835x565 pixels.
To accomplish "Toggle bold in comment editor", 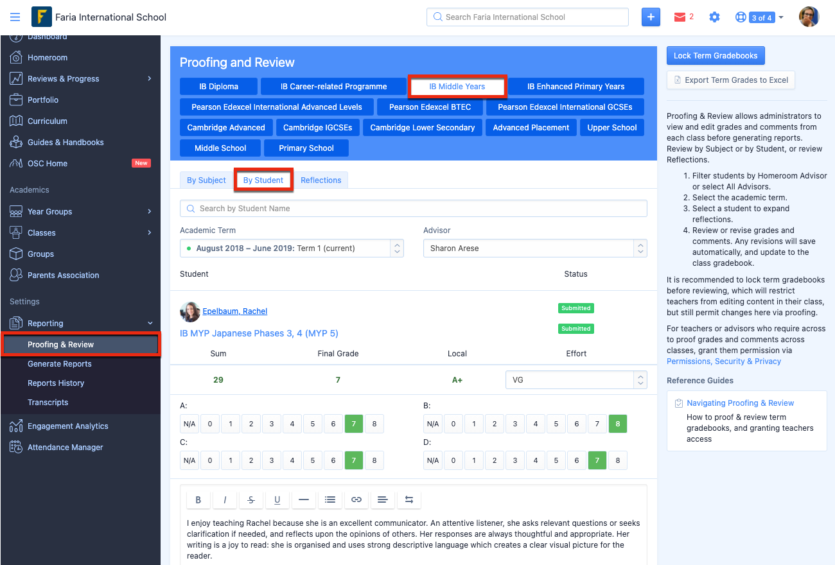I will [x=198, y=500].
